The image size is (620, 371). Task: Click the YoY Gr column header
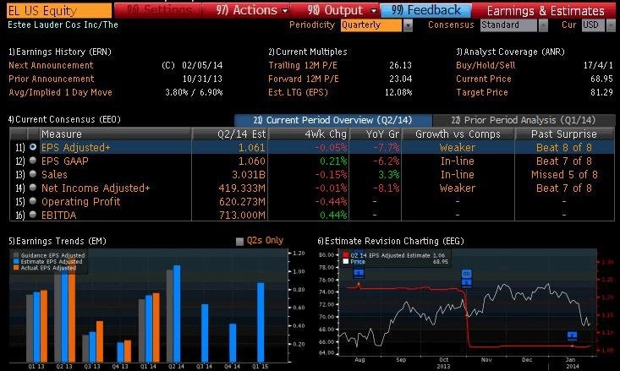click(375, 134)
